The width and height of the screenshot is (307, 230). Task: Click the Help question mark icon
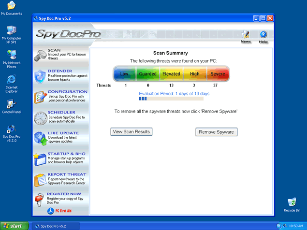(263, 35)
